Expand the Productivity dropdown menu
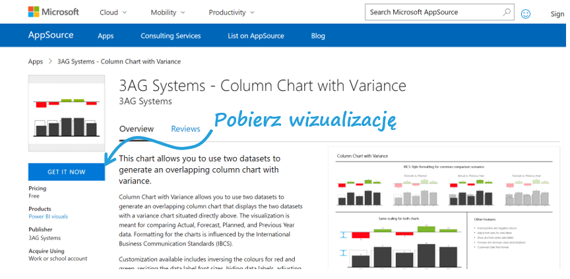Image resolution: width=570 pixels, height=279 pixels. [x=232, y=13]
